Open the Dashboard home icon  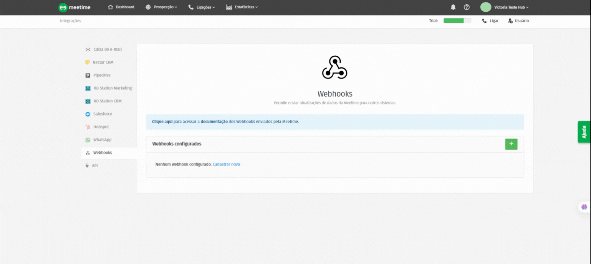click(x=111, y=7)
